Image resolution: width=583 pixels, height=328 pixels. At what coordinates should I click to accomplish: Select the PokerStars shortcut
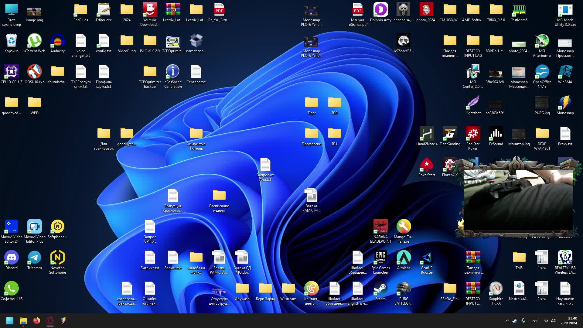(427, 165)
